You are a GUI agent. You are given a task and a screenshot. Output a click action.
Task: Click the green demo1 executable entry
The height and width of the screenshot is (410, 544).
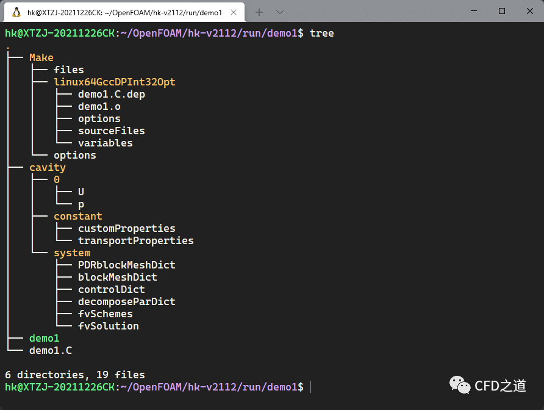pos(45,338)
